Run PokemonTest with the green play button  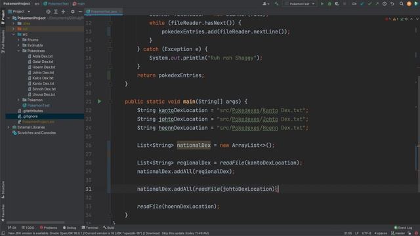coord(322,4)
